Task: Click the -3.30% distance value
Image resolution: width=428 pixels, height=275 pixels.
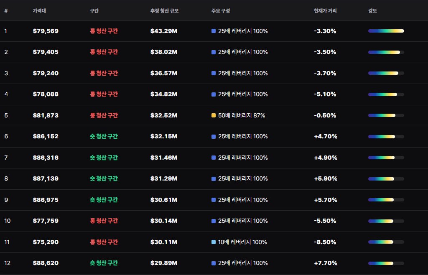Action: (325, 31)
